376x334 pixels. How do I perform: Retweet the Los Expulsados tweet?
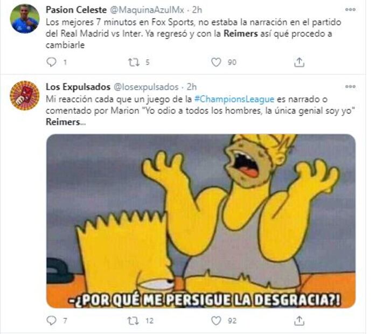point(134,321)
